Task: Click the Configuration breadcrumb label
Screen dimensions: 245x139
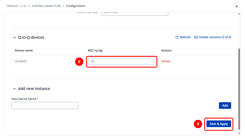Action: pos(75,6)
